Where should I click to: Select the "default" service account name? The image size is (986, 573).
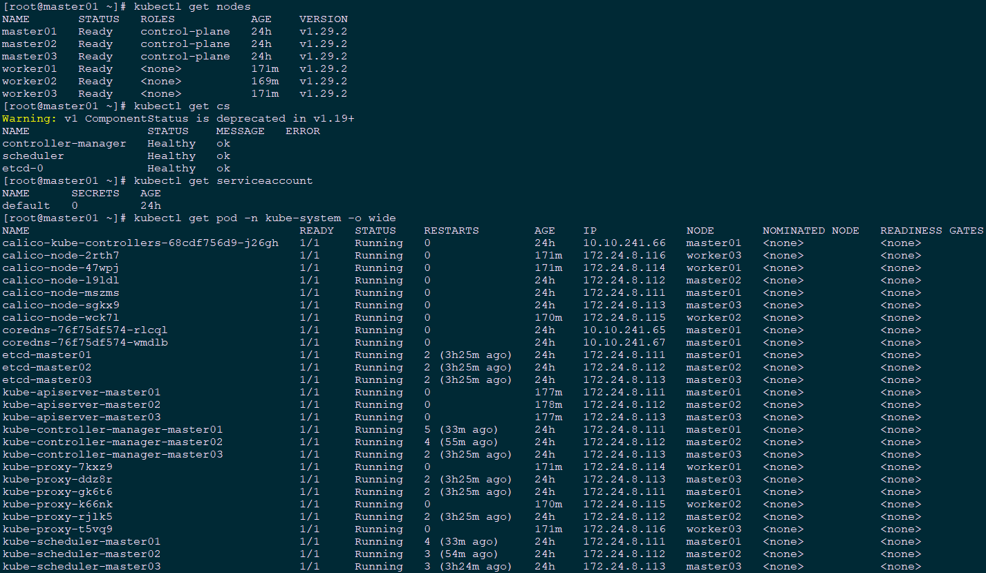click(26, 205)
